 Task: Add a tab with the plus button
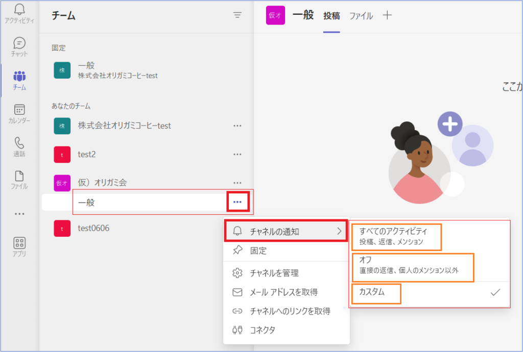[x=387, y=15]
